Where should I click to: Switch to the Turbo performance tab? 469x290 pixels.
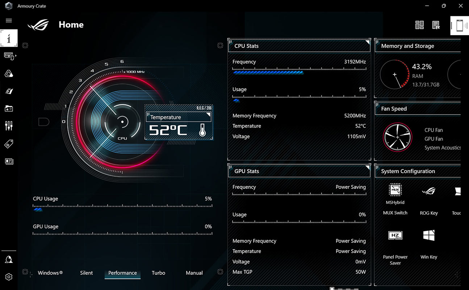158,273
